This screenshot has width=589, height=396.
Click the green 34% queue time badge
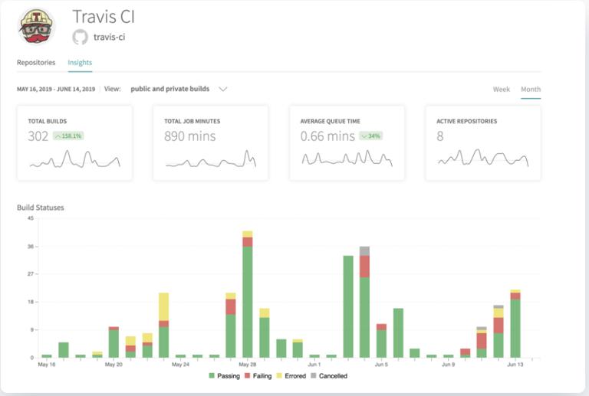370,136
